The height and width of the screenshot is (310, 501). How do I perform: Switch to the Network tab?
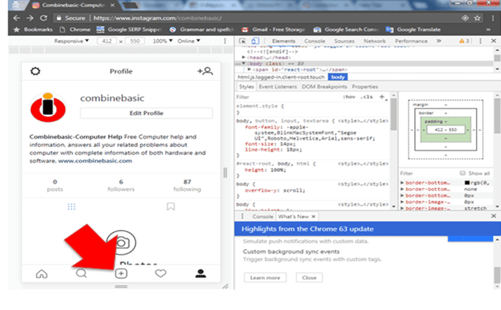tap(375, 41)
